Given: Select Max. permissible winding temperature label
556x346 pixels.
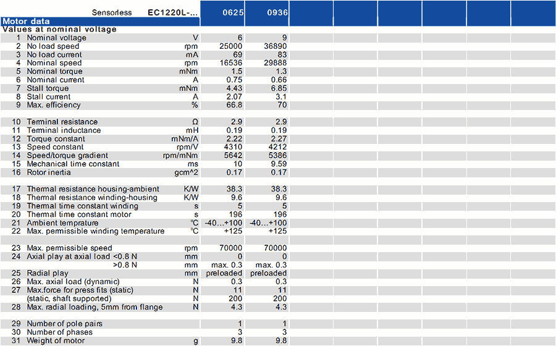Looking at the screenshot, I should [96, 231].
